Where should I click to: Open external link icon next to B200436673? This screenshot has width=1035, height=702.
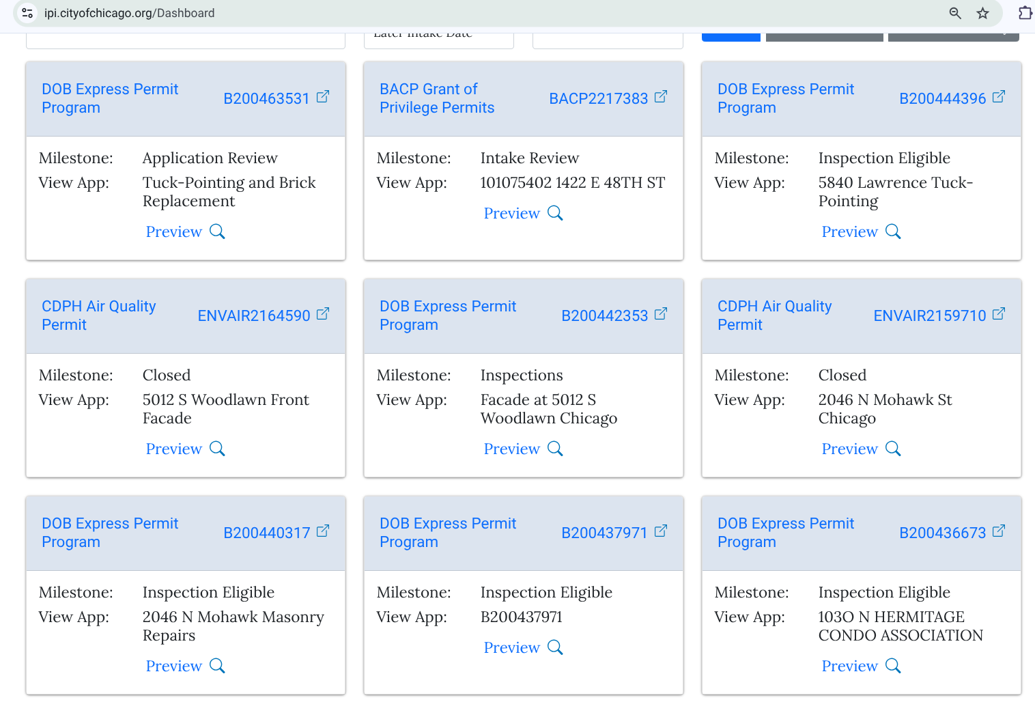click(998, 531)
